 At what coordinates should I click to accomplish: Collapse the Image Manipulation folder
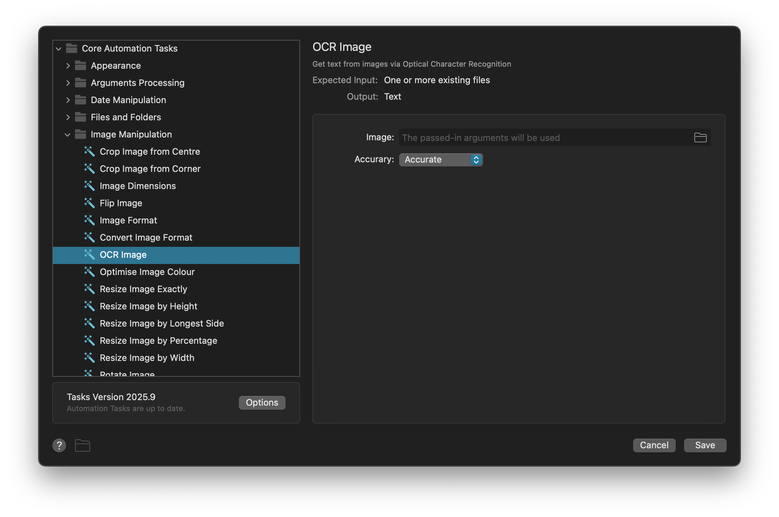pos(67,134)
